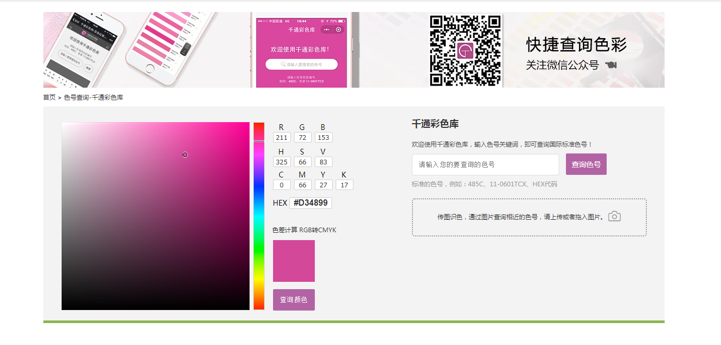The width and height of the screenshot is (721, 345).
Task: Click the 千通彩色库 section heading
Action: point(435,124)
